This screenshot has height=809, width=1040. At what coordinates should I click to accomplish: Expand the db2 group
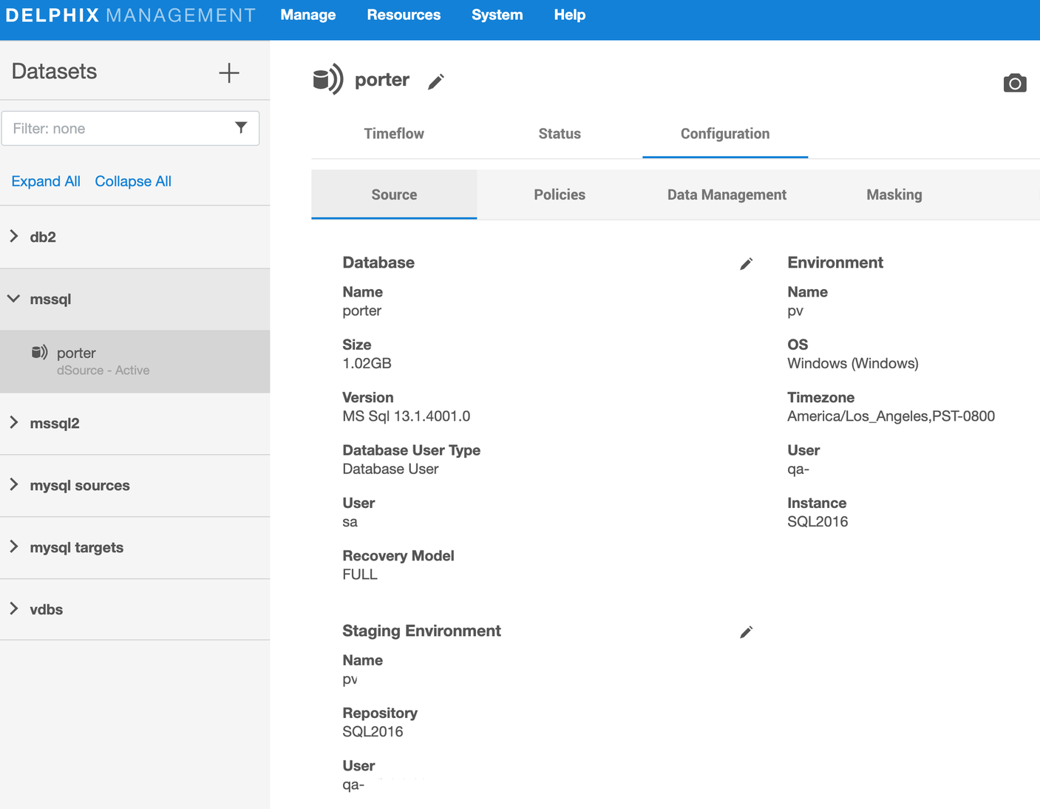pos(14,237)
